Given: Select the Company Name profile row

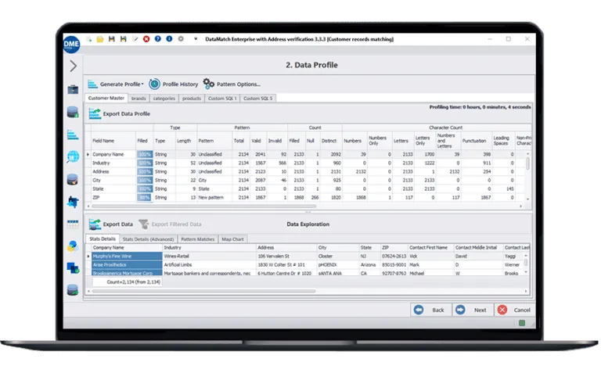Looking at the screenshot, I should pyautogui.click(x=305, y=154).
